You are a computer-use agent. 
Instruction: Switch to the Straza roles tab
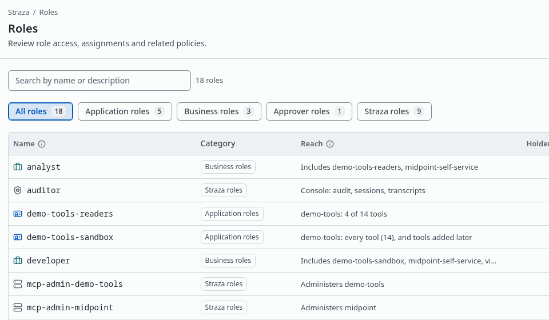pos(394,111)
